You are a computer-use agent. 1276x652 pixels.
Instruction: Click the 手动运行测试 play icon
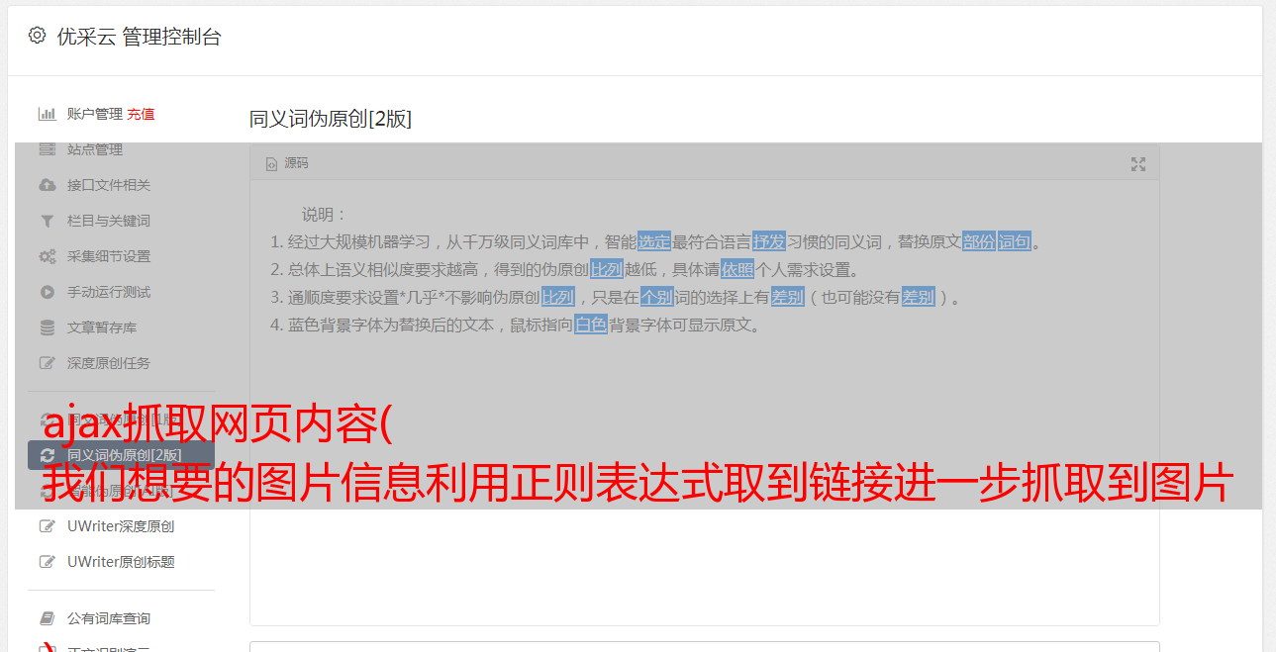[47, 292]
